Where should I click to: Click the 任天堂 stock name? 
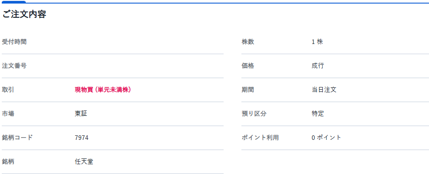(x=84, y=162)
